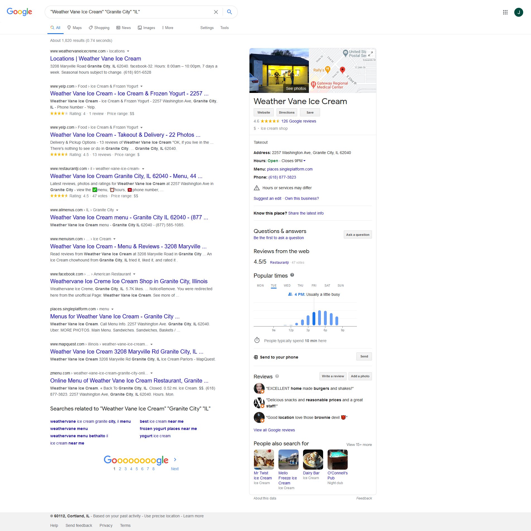Select SAT in Popular times
Screen dimensions: 531x531
(327, 285)
